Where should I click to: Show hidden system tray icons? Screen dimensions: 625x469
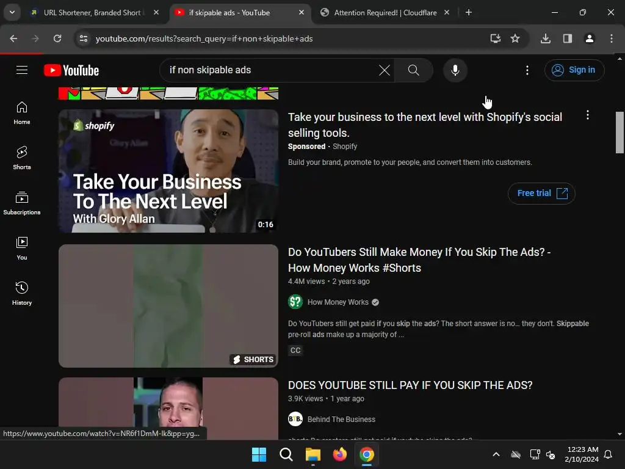[x=496, y=454]
